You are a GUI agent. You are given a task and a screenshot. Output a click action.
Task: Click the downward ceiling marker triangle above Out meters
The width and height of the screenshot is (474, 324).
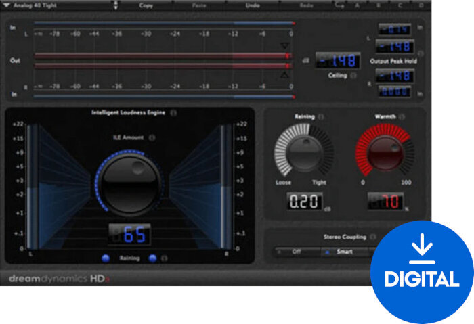coord(284,45)
